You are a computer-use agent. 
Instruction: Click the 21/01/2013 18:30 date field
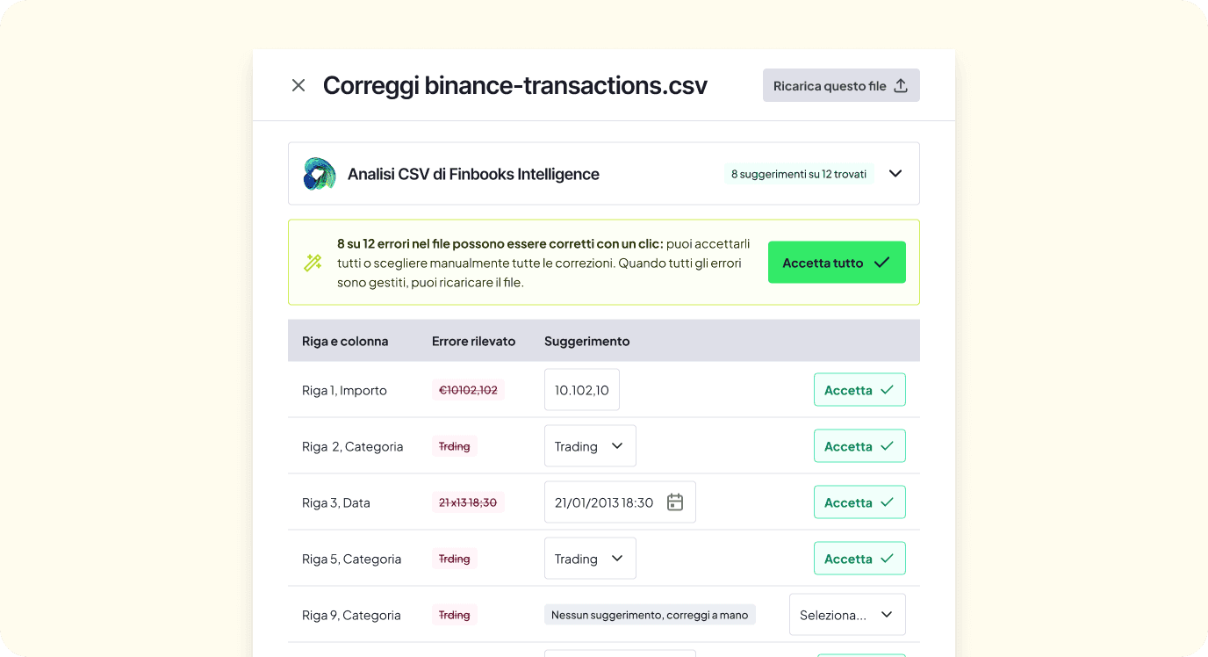(620, 502)
